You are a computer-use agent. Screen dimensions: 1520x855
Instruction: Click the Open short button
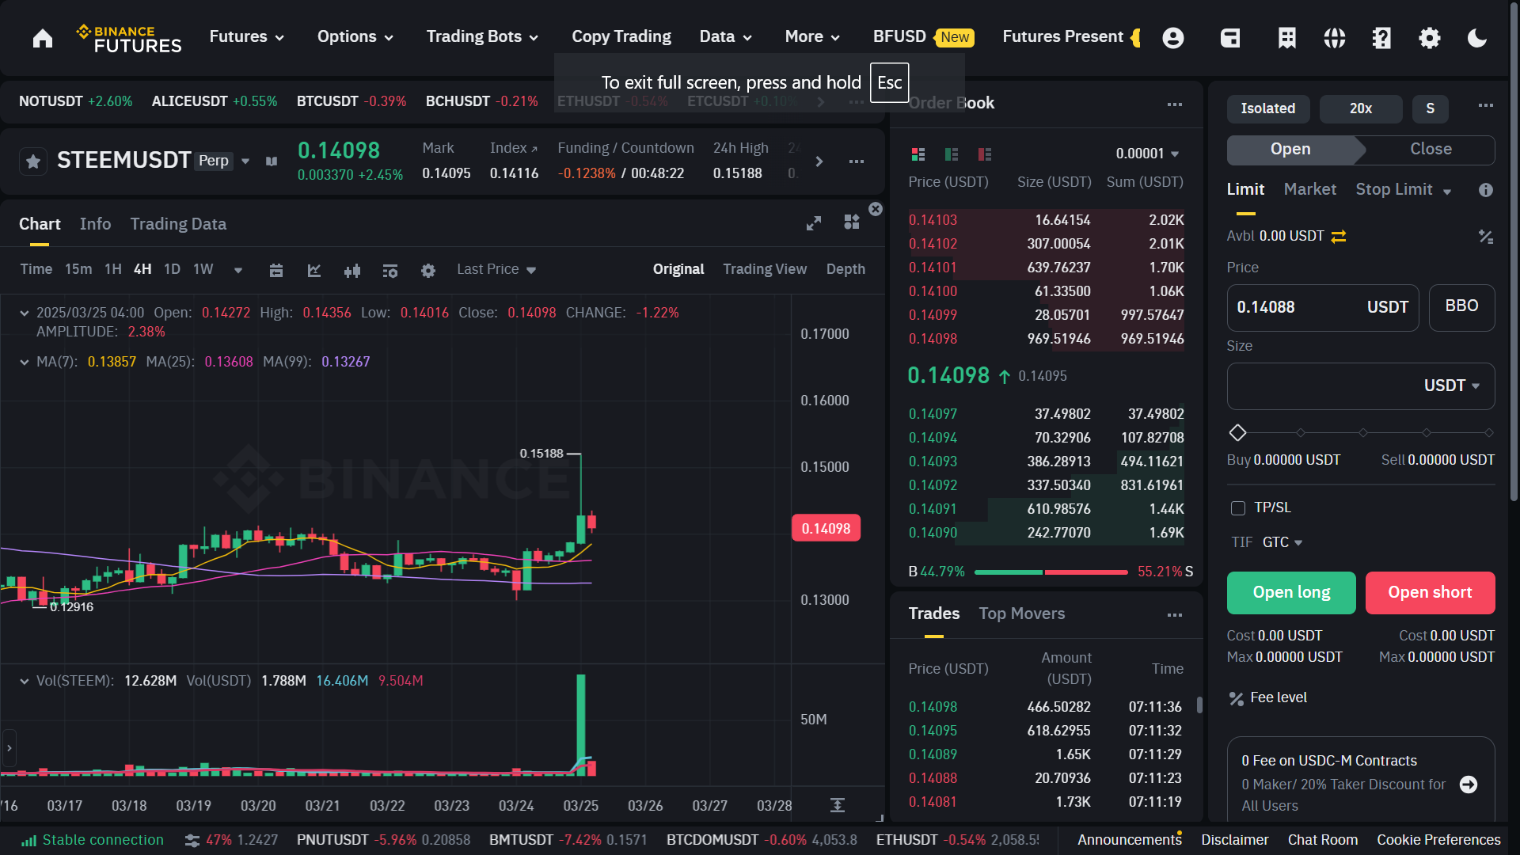click(x=1430, y=593)
